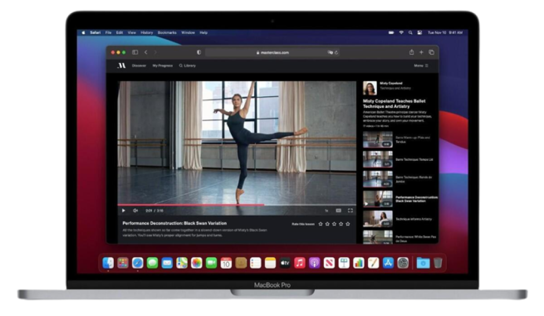Image resolution: width=544 pixels, height=316 pixels.
Task: Open the Wi-Fi menu in the menu bar
Action: pos(401,32)
